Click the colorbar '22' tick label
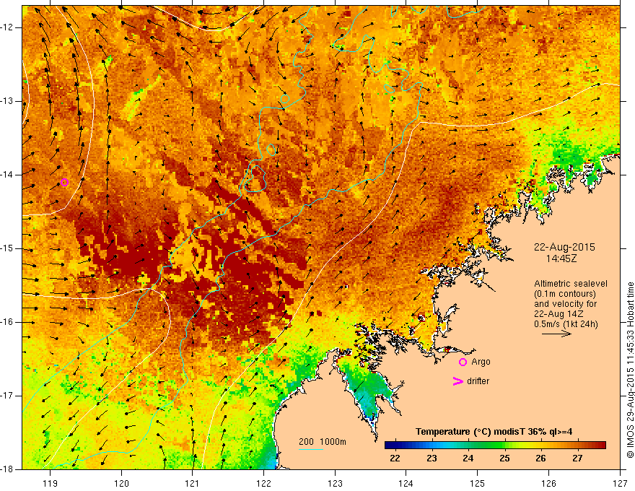 395,459
